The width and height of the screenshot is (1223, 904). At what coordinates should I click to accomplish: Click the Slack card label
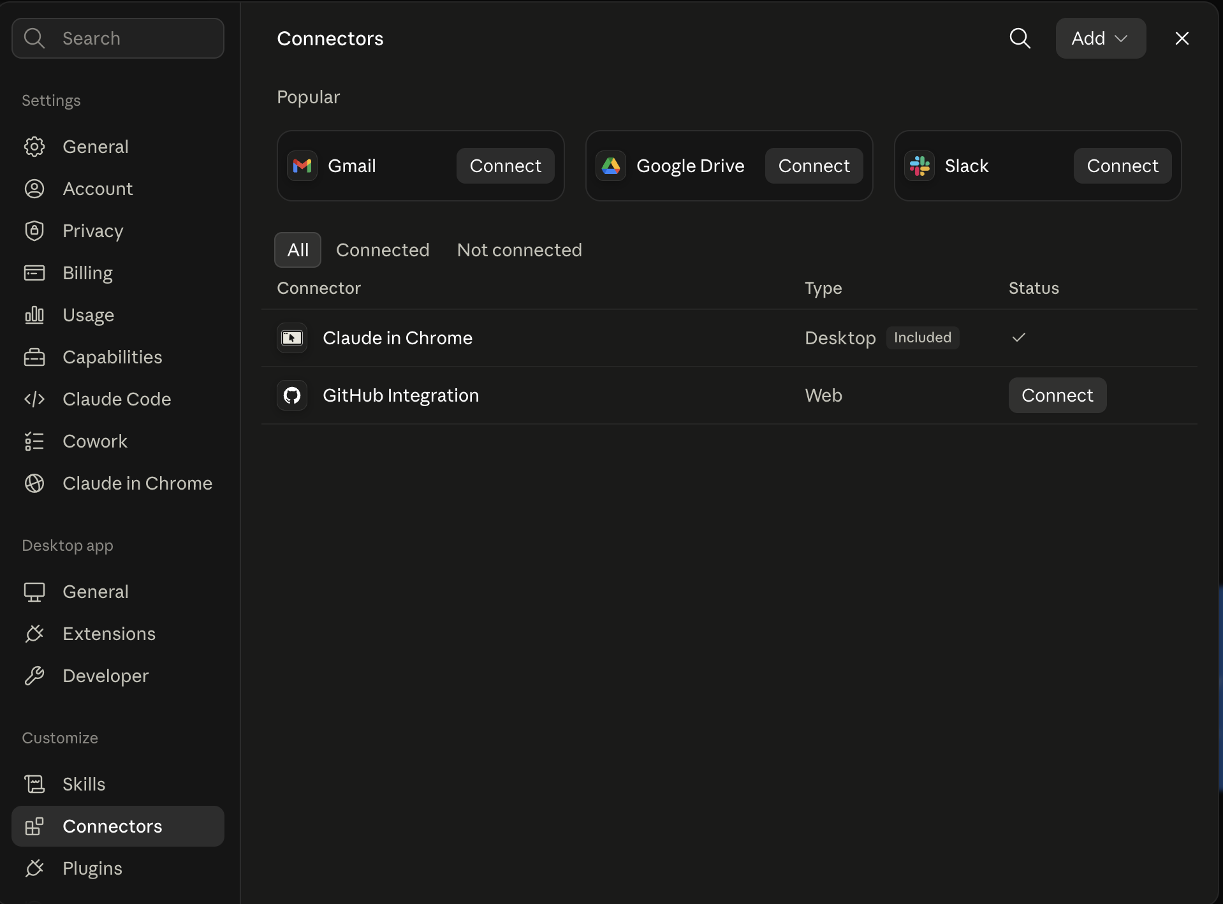coord(966,166)
